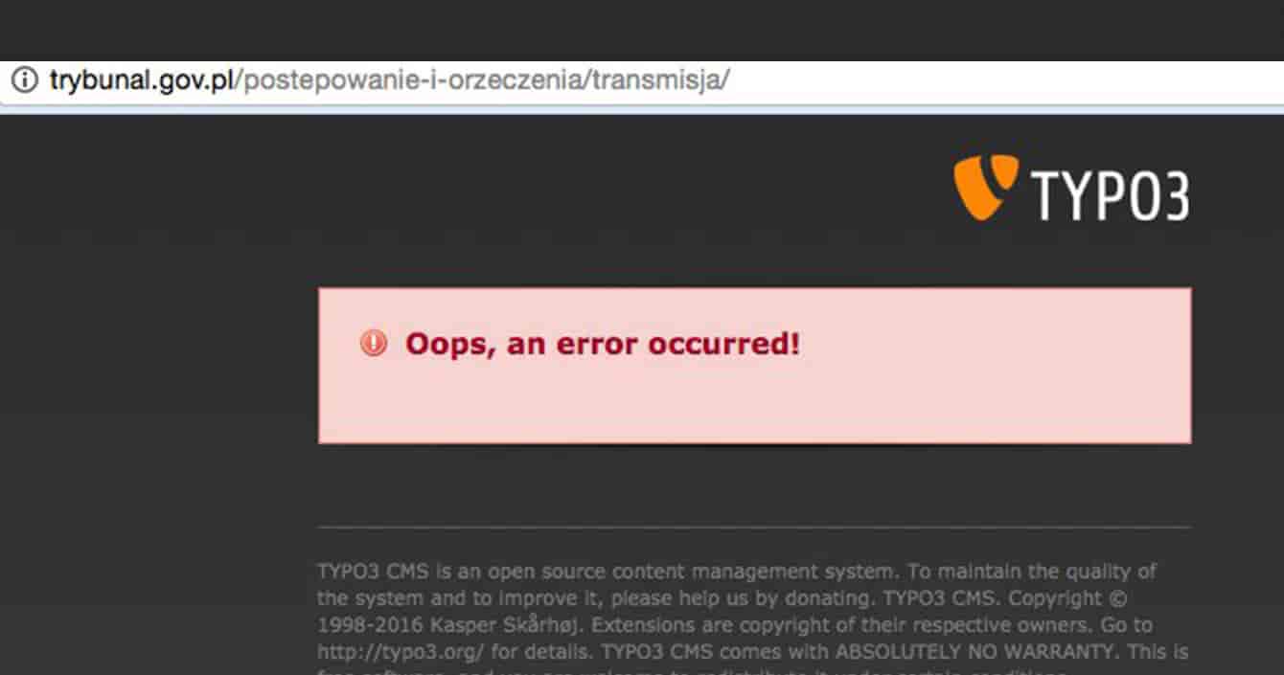Click the site information icon beside the URL

(24, 80)
